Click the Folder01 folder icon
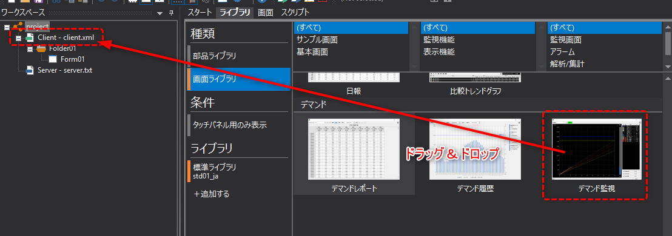Viewport: 672px width, 236px height. point(41,49)
